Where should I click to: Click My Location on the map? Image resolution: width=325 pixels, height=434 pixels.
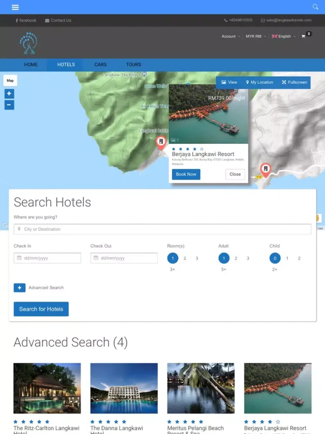click(260, 82)
